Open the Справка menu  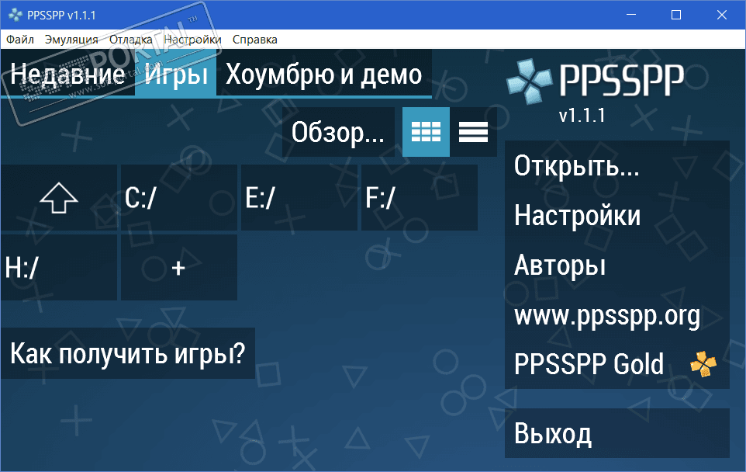tap(255, 40)
